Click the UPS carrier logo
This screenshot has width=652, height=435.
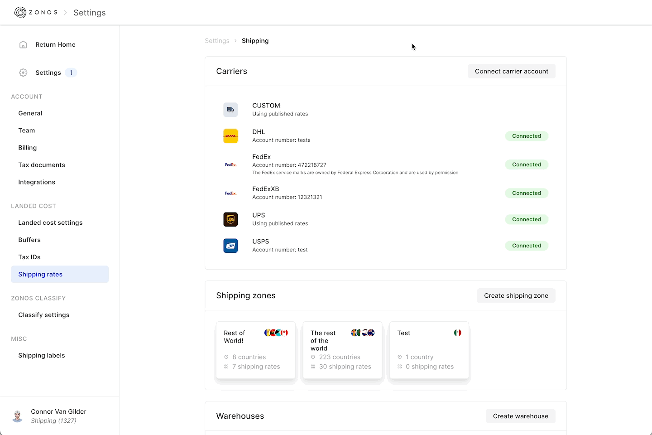click(230, 219)
